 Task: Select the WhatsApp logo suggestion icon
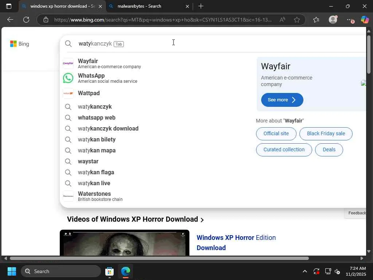(68, 78)
